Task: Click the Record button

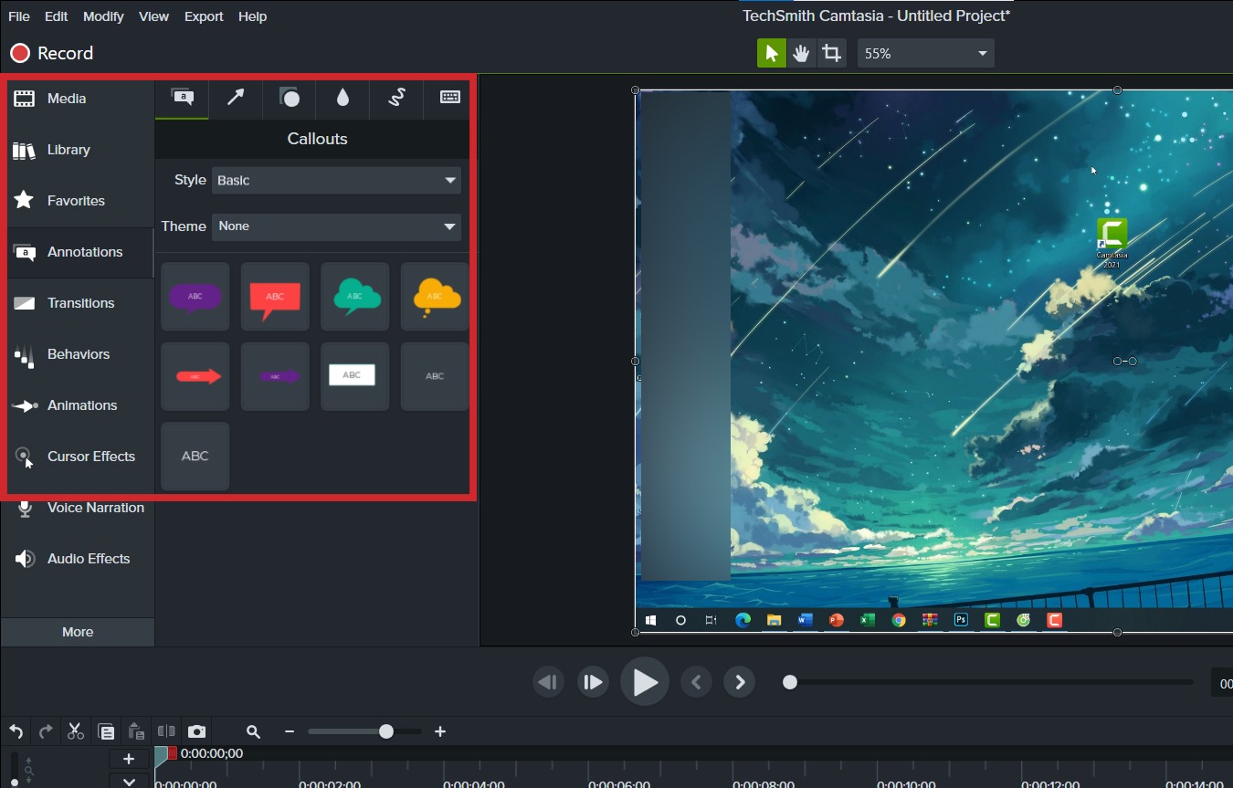Action: coord(51,53)
